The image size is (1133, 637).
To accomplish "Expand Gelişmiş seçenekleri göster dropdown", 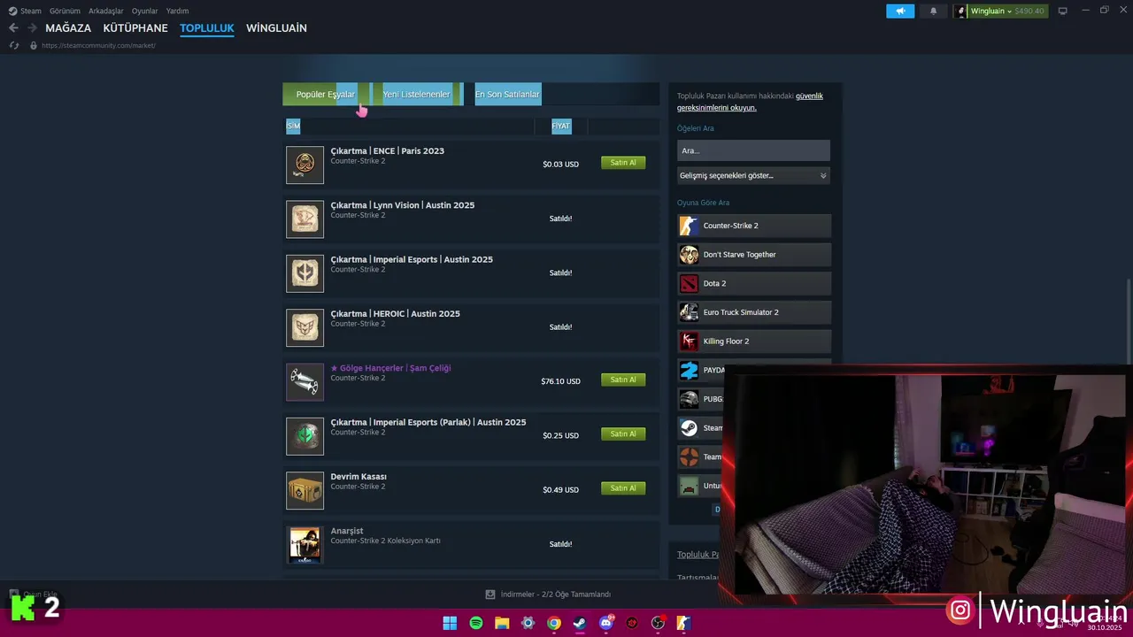I will tap(753, 175).
